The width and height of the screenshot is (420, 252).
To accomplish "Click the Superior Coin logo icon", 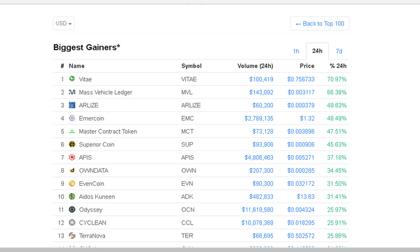I will 72,144.
